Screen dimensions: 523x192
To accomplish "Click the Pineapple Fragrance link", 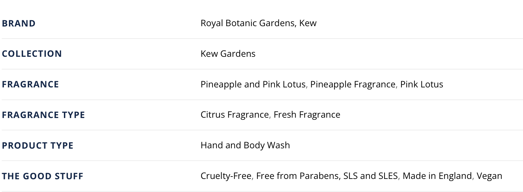I will coord(352,84).
